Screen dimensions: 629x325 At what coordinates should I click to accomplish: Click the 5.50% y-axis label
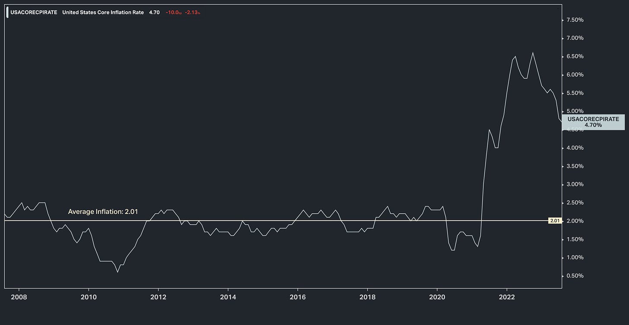point(574,93)
